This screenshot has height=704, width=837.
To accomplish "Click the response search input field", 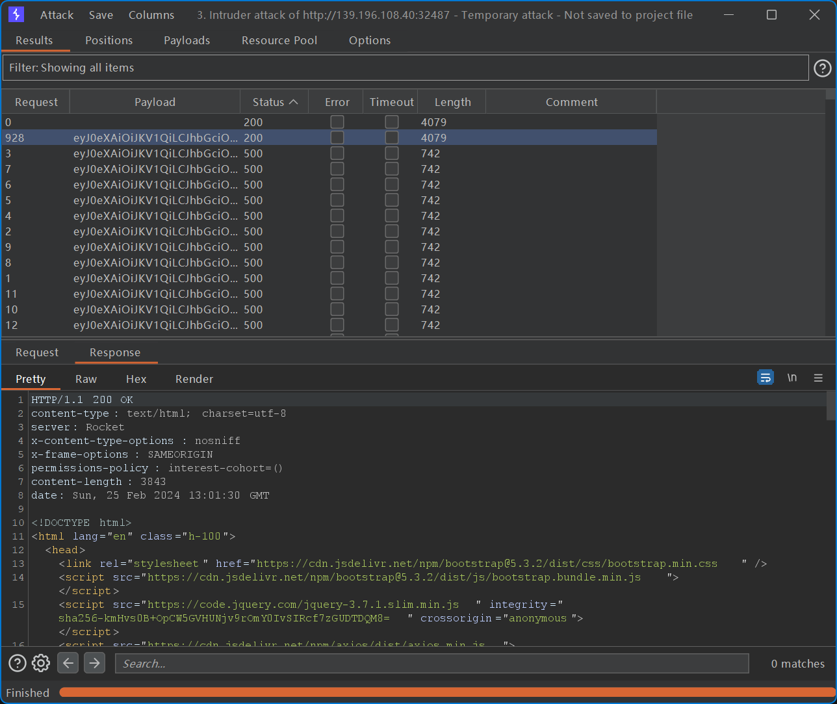I will [x=431, y=663].
